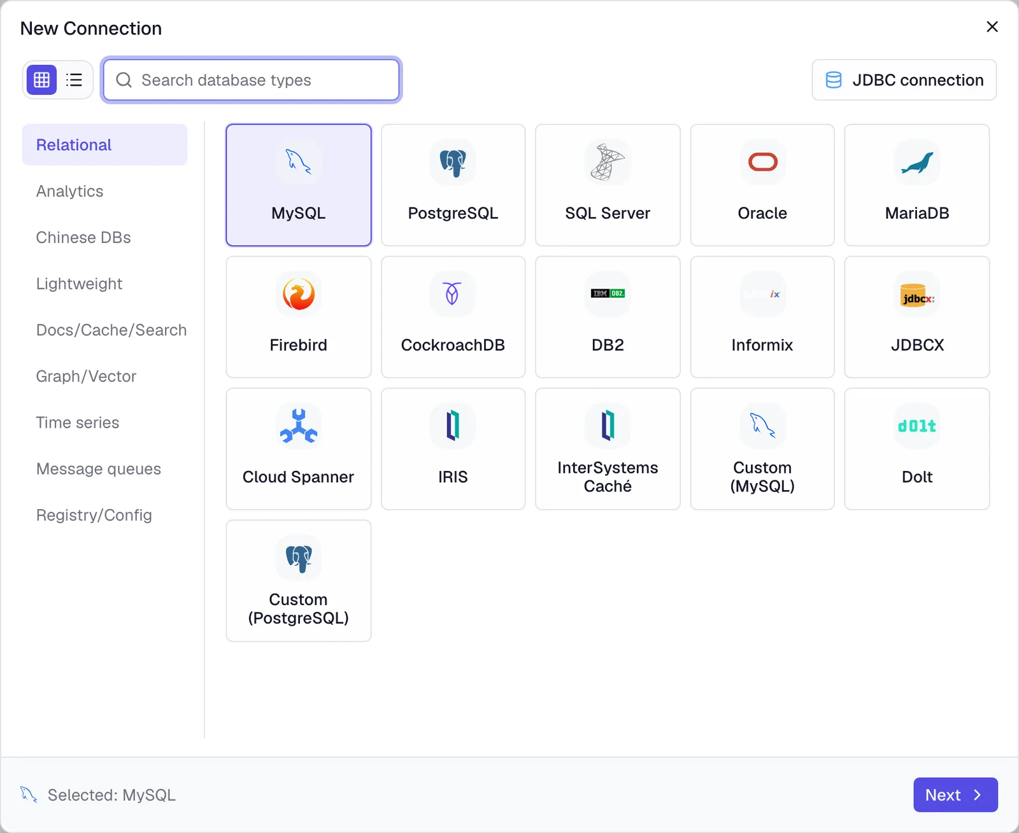
Task: Focus the Search database types field
Action: point(252,80)
